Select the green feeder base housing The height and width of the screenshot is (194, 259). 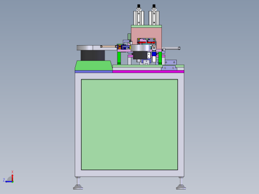coord(94,66)
